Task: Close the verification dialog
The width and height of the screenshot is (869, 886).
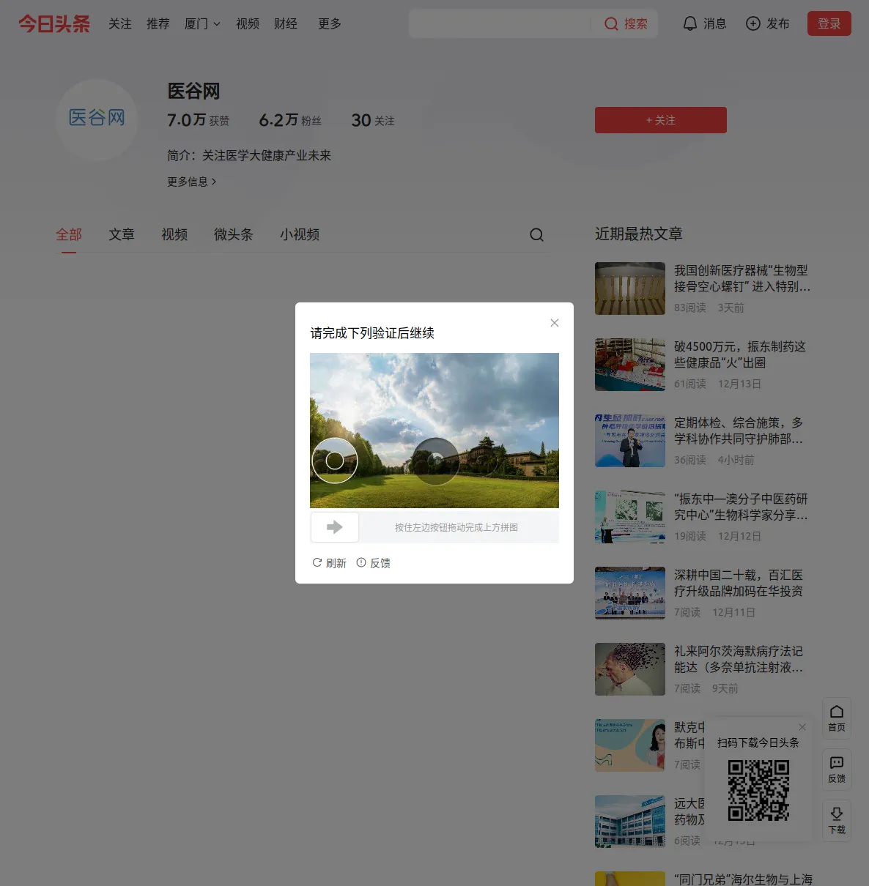Action: point(555,323)
